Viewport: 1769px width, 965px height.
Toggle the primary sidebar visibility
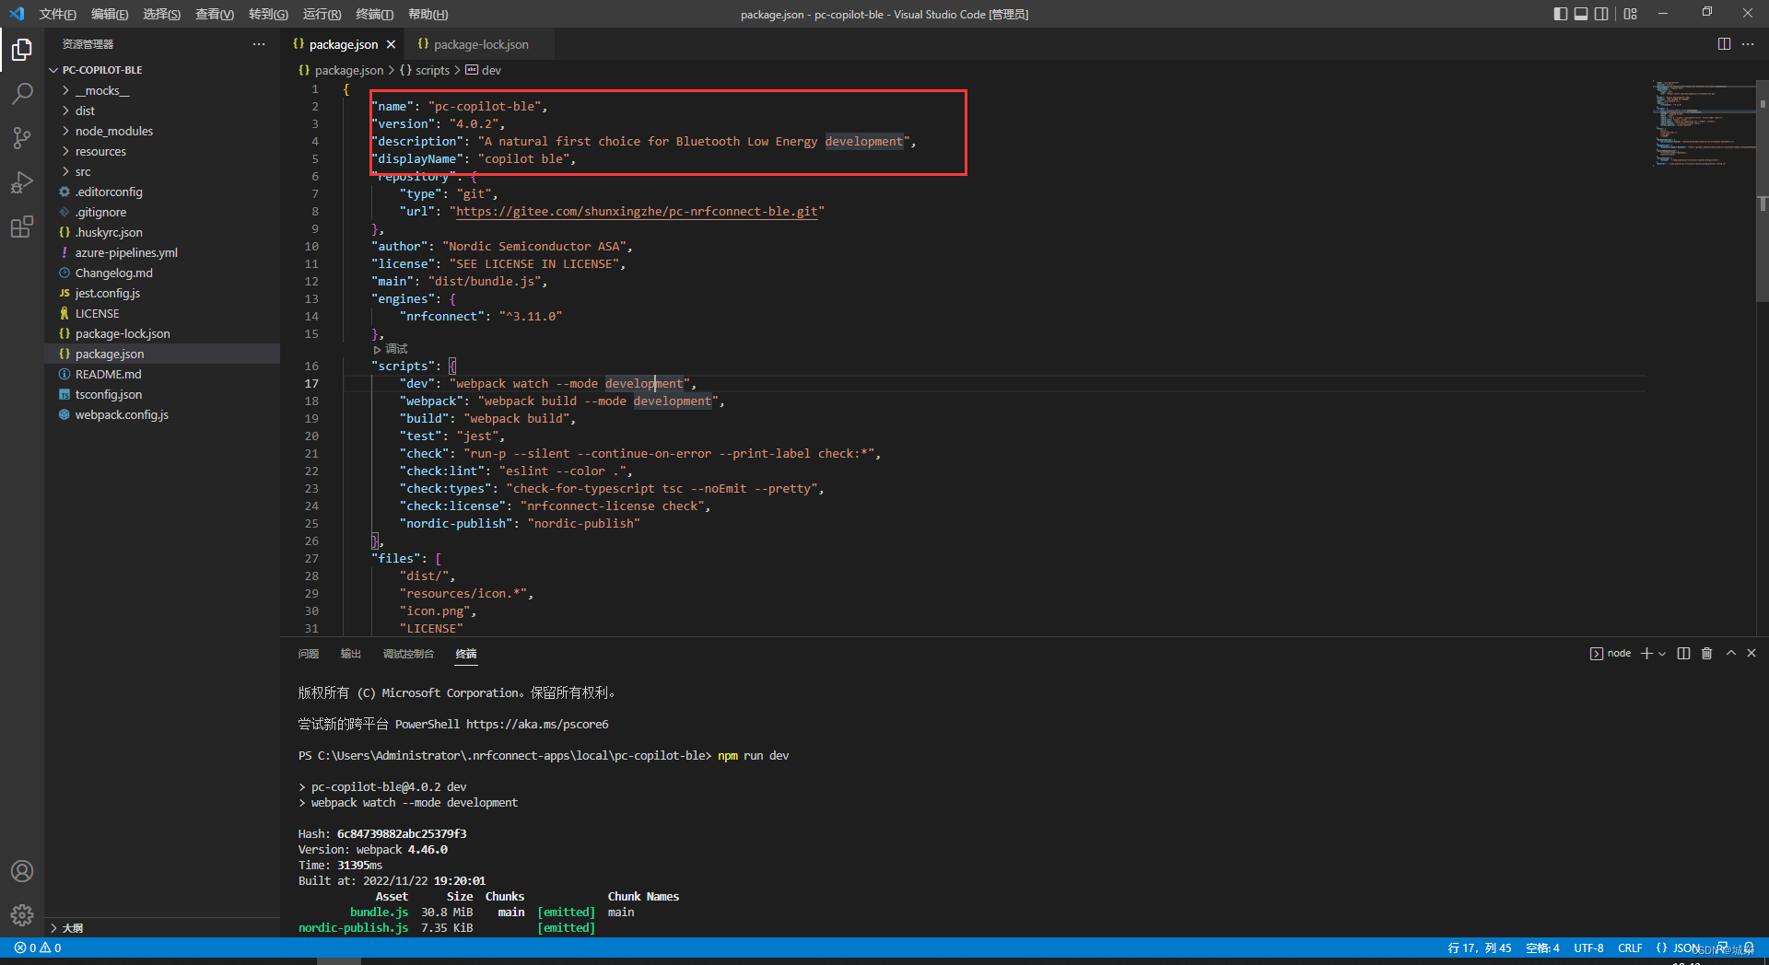click(x=1560, y=14)
